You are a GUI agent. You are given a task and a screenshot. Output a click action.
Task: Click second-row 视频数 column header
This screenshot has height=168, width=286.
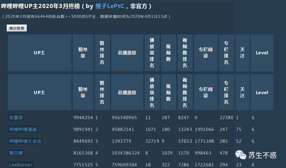point(169,92)
